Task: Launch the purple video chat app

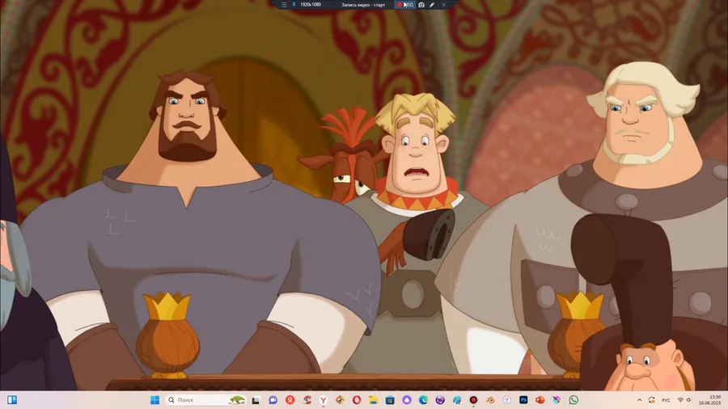Action: (x=273, y=400)
